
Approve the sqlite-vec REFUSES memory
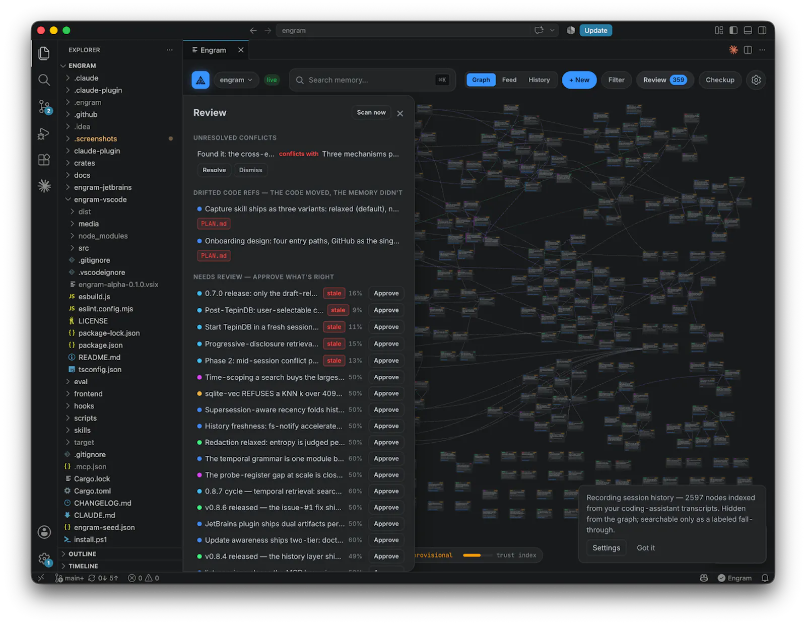point(386,394)
